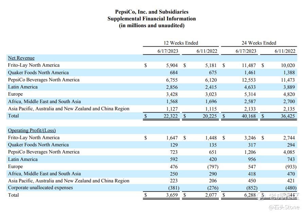Select the '12 Weeks Ended' column header
305x214 pixels.
[181, 43]
